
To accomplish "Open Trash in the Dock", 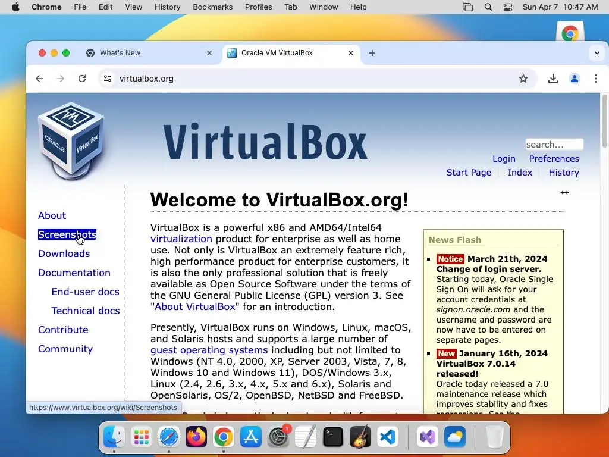I will pyautogui.click(x=494, y=437).
